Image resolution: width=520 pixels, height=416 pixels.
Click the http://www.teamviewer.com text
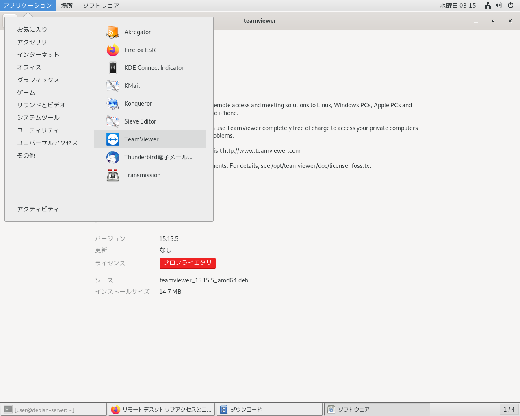click(262, 151)
